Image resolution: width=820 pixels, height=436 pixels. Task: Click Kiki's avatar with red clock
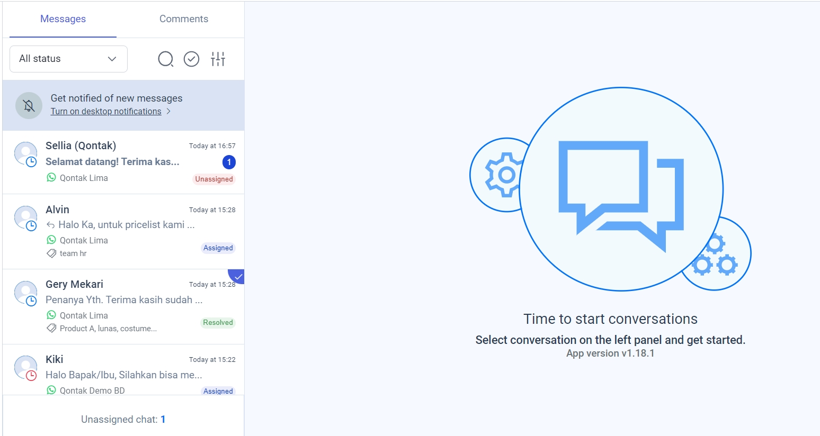25,367
